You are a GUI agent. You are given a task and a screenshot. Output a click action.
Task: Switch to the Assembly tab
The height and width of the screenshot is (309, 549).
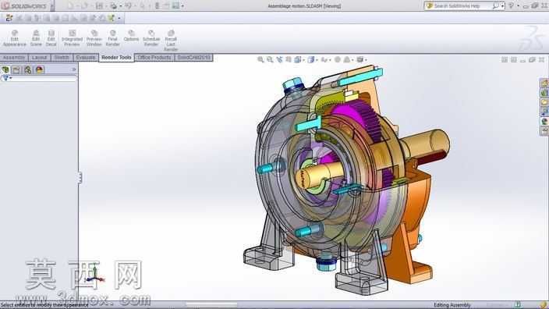coord(14,58)
